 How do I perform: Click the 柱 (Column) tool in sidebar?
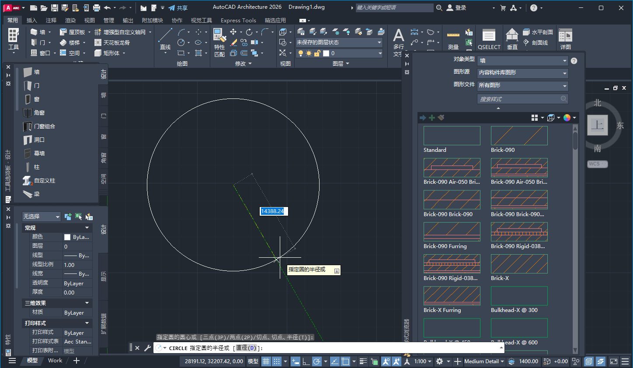tap(37, 167)
